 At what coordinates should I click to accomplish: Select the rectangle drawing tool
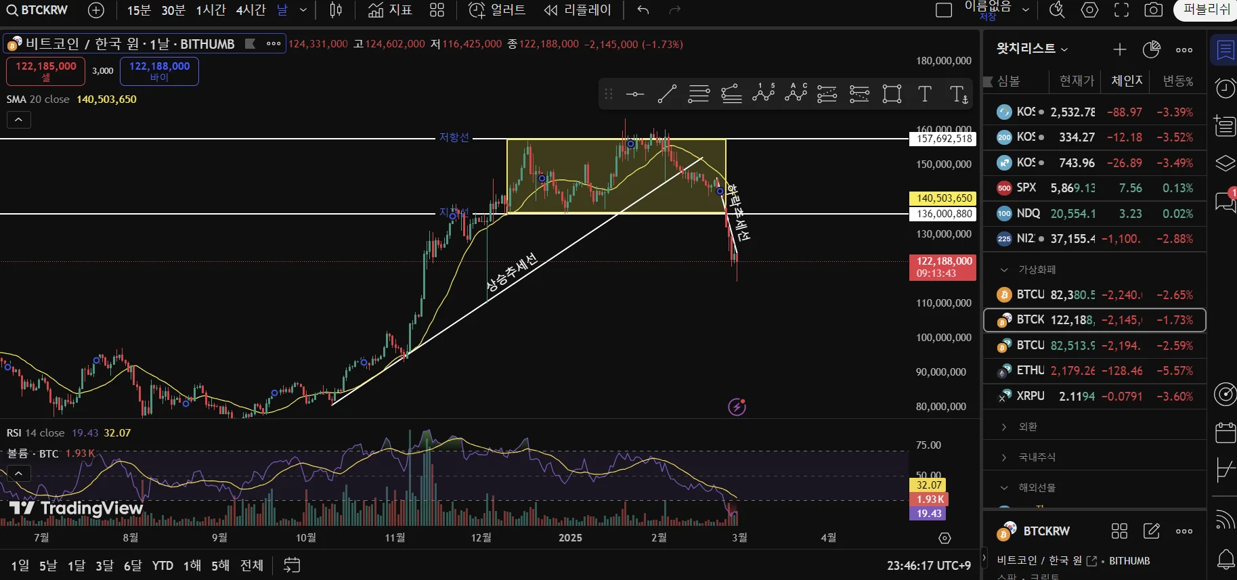[x=892, y=94]
